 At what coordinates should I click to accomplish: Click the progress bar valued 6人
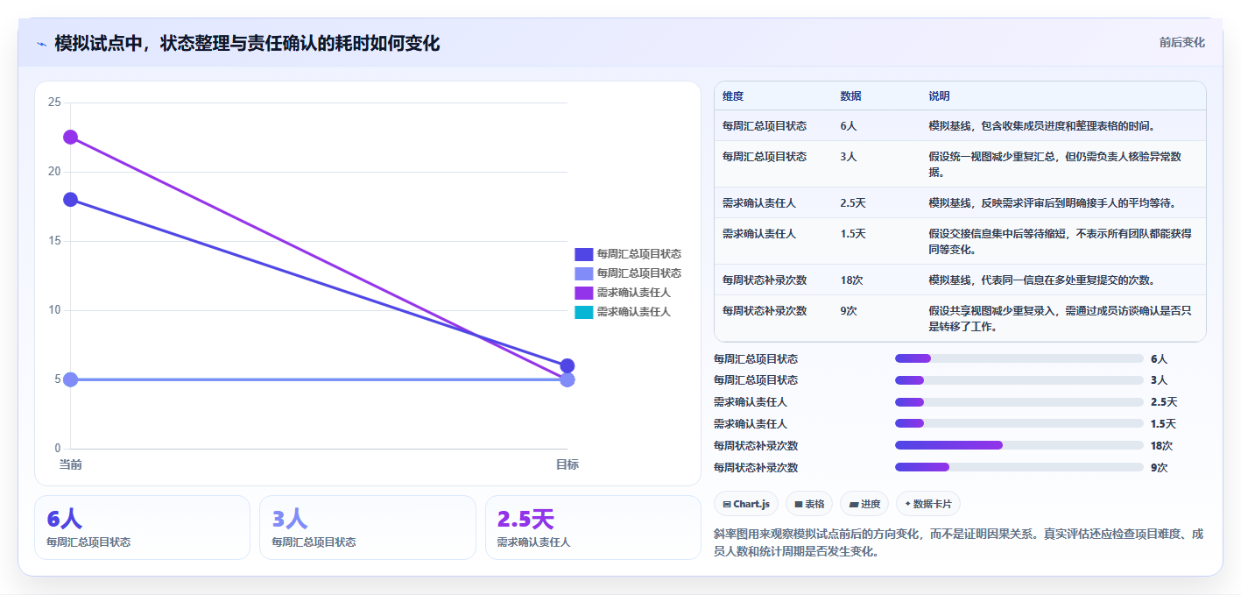1019,358
